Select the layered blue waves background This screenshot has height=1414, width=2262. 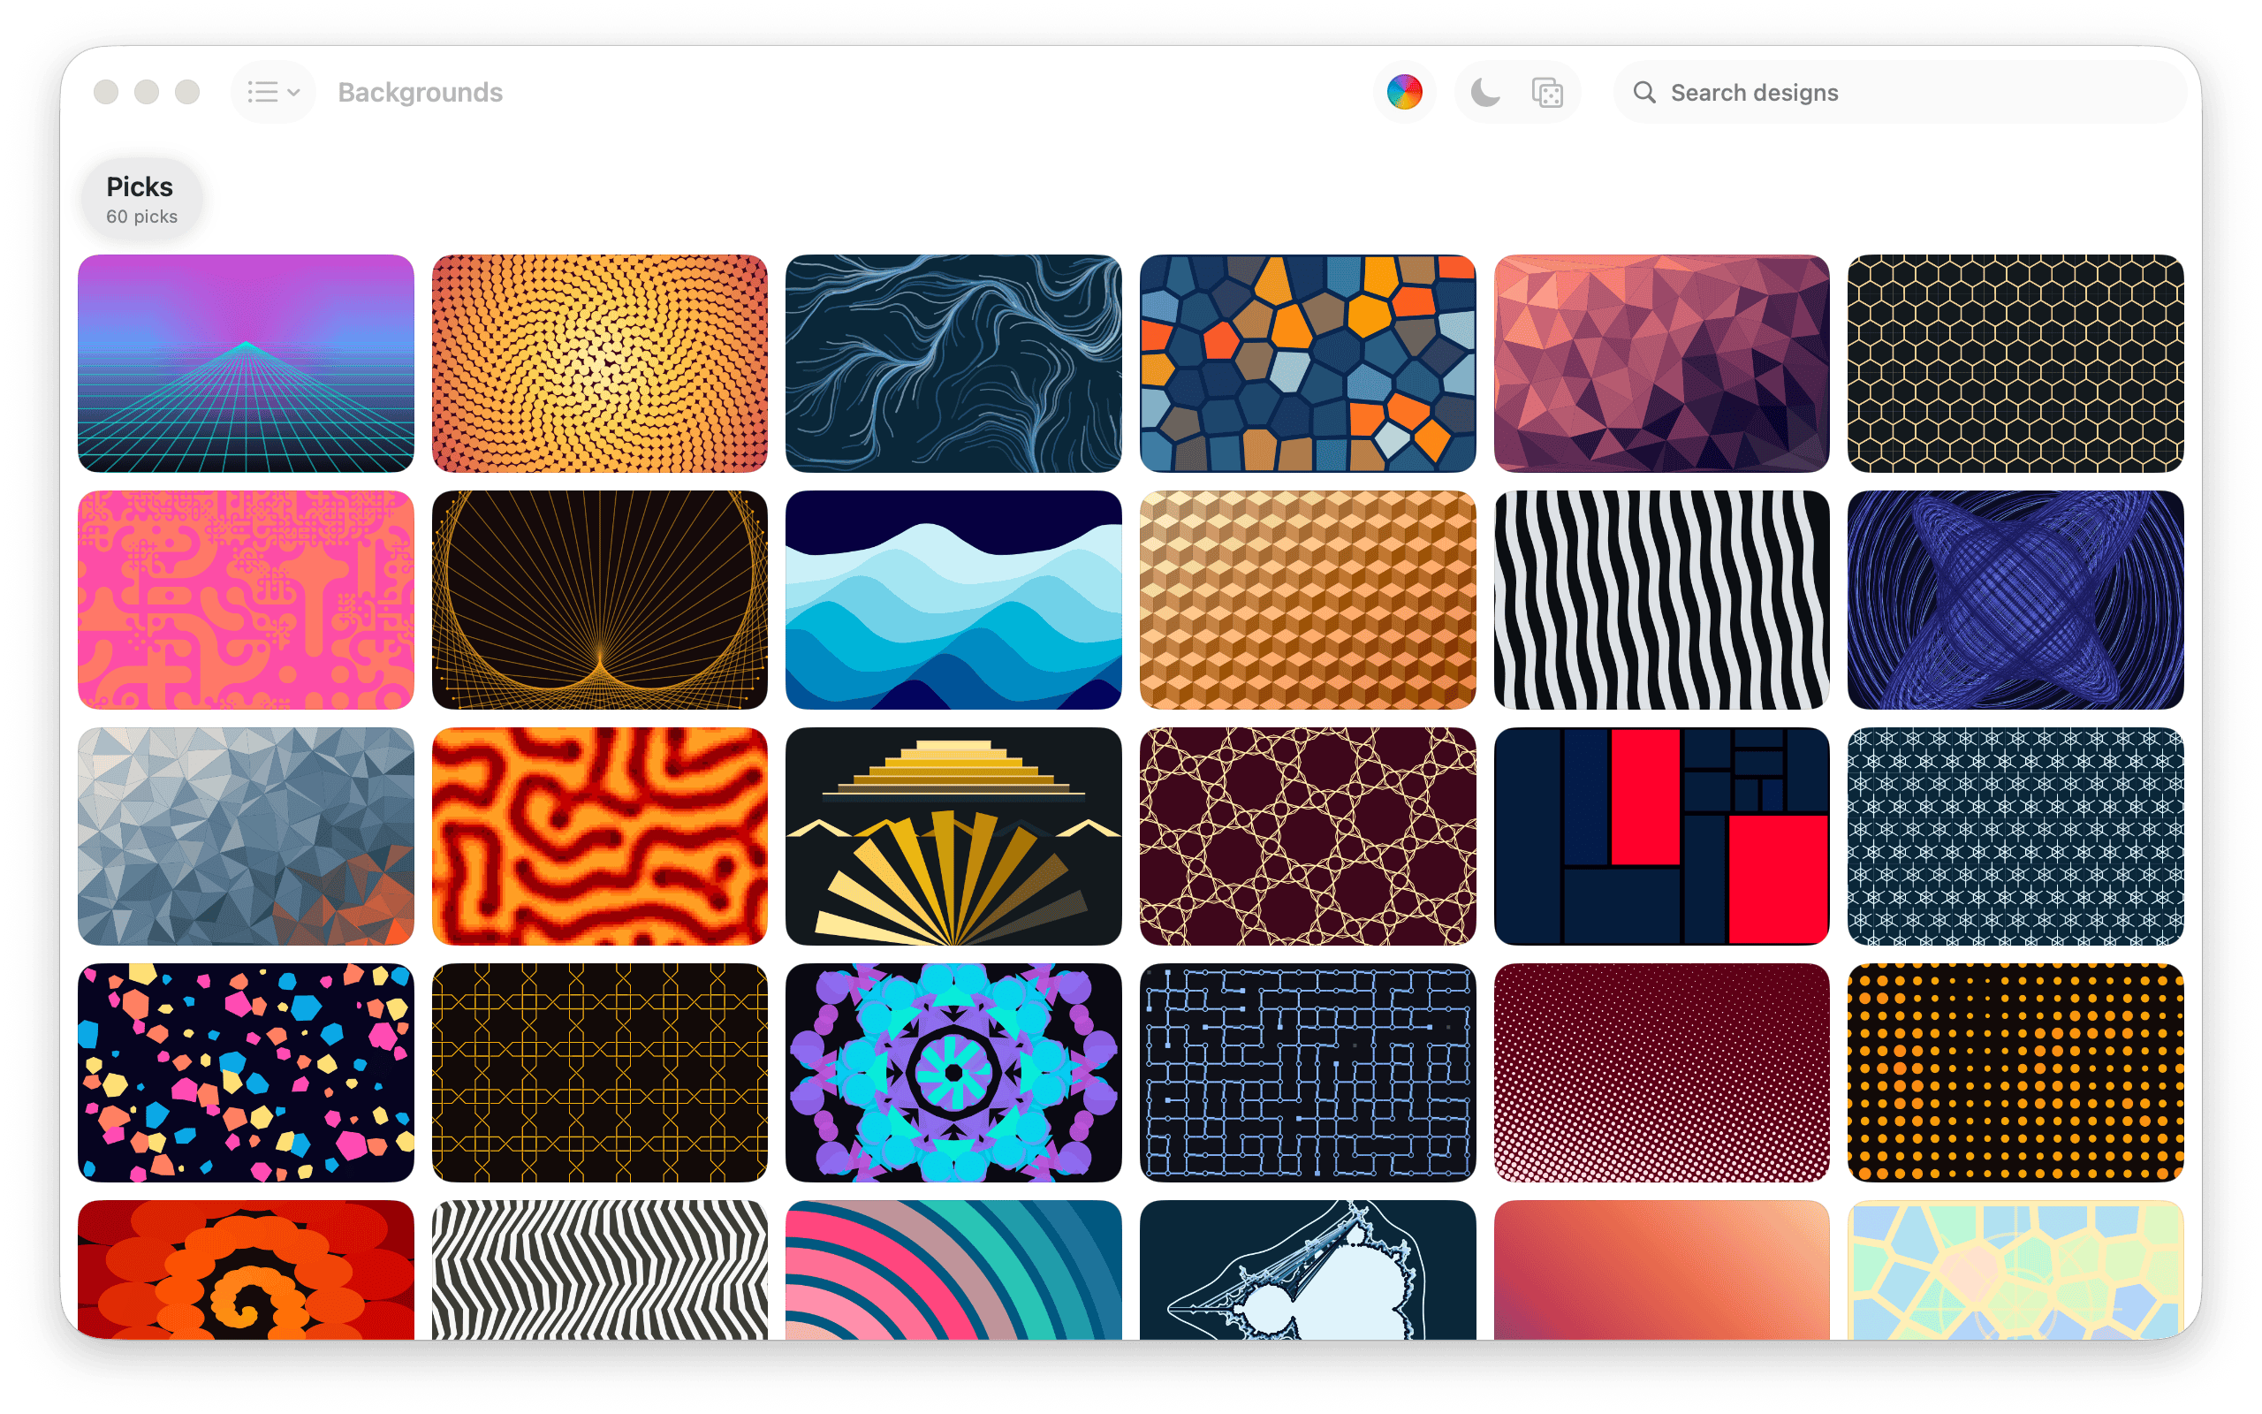[x=953, y=599]
